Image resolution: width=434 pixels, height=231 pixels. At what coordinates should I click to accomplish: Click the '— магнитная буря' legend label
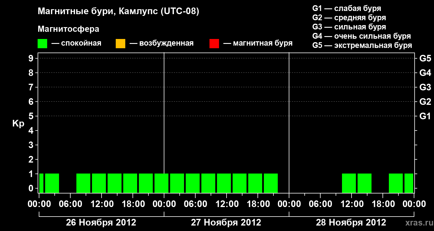pyautogui.click(x=258, y=43)
